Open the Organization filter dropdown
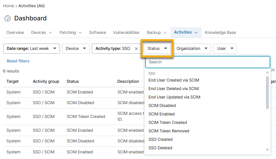276x159 pixels. click(x=192, y=49)
